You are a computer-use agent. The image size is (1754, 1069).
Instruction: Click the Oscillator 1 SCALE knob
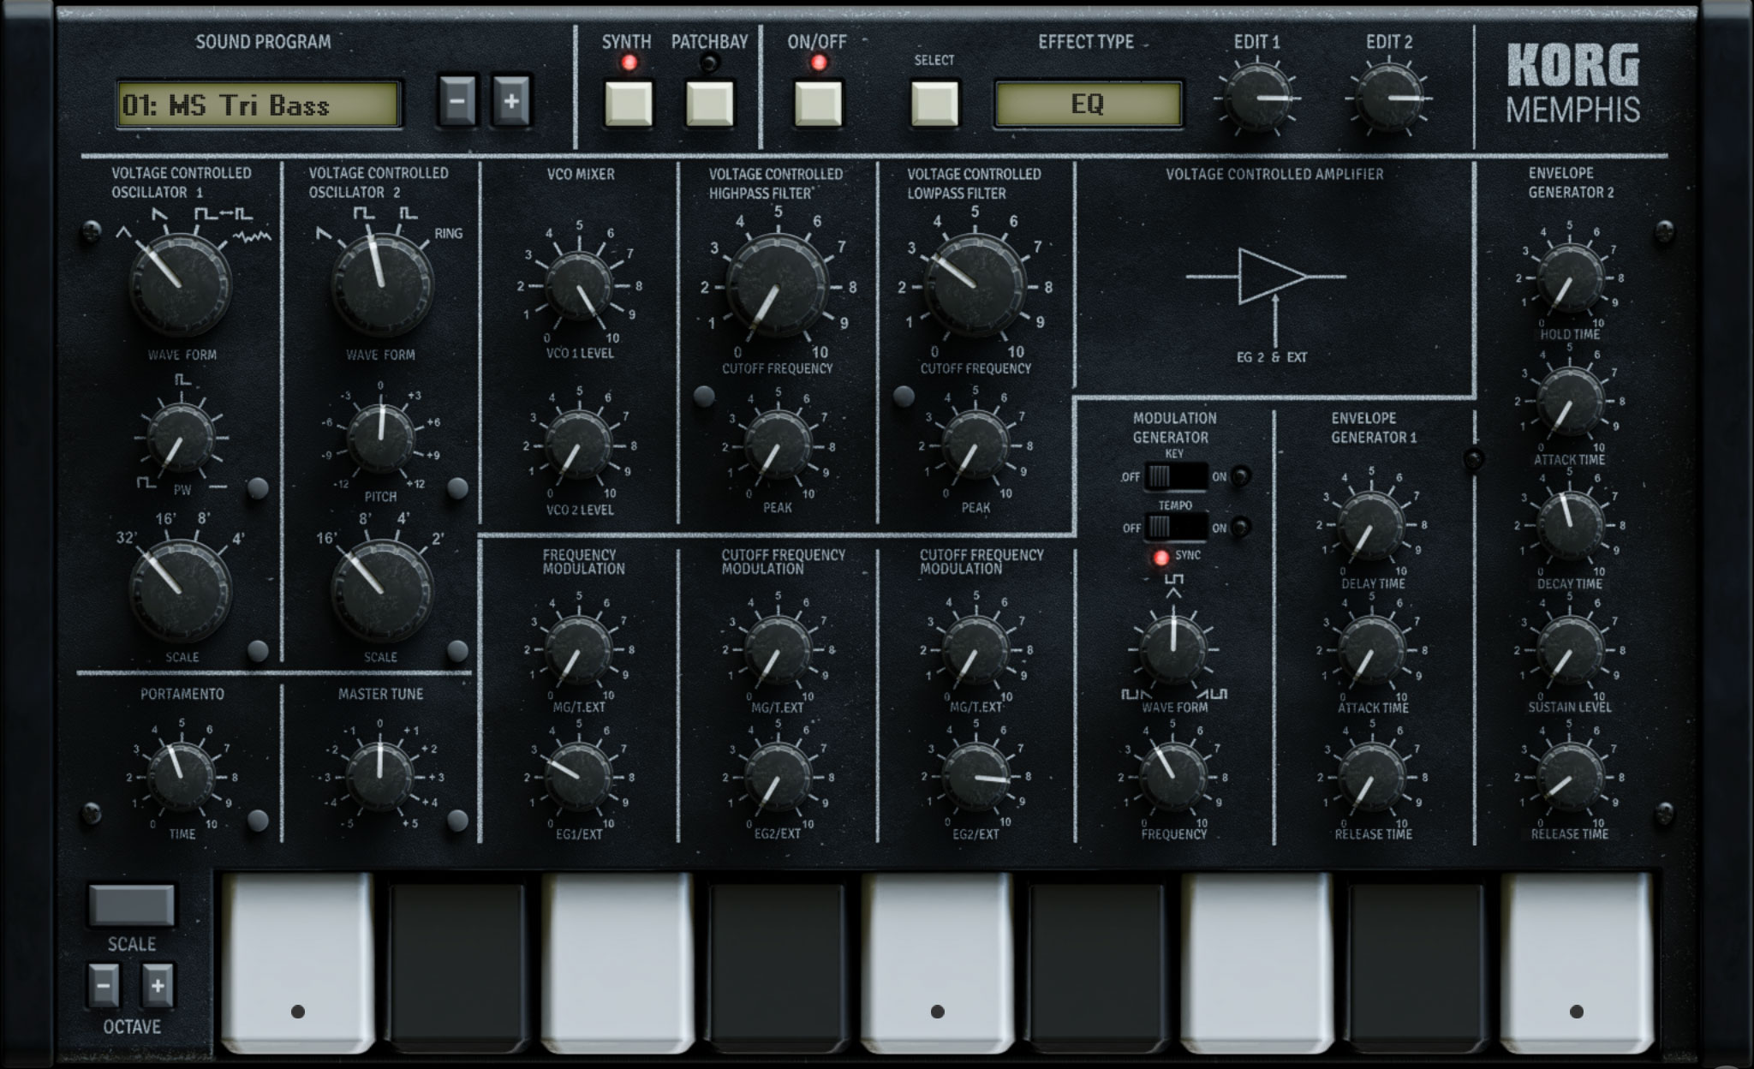point(181,589)
